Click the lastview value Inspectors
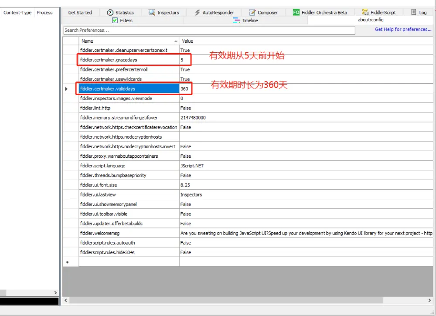The width and height of the screenshot is (436, 316). (x=191, y=194)
